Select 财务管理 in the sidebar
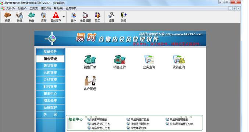249x132 pixels. [50, 87]
